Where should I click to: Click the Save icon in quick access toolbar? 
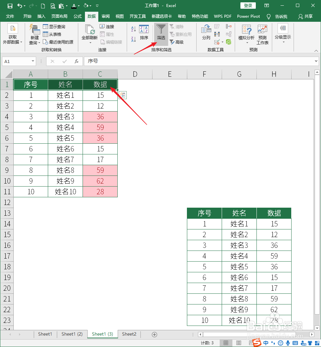pyautogui.click(x=10, y=6)
